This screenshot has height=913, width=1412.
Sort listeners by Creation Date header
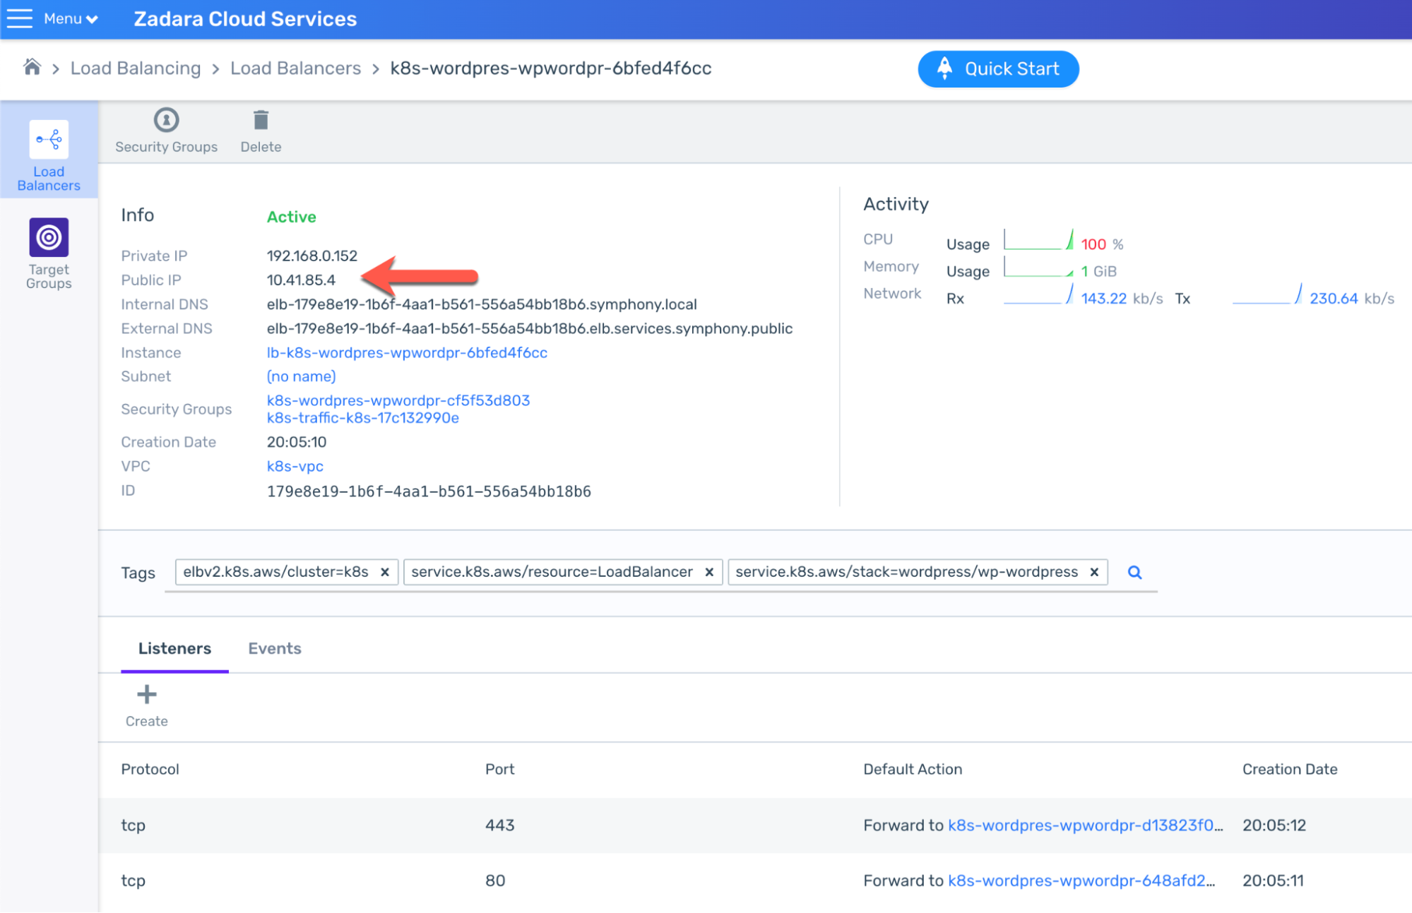(x=1289, y=769)
